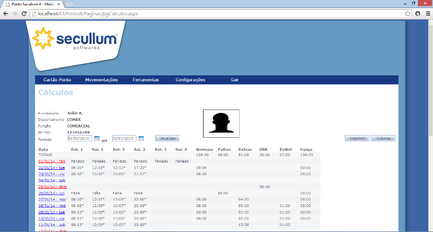Open the start date calendar picker

tap(97, 139)
